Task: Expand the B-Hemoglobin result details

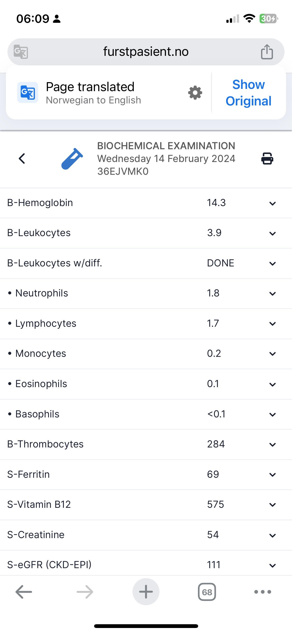Action: pyautogui.click(x=273, y=203)
